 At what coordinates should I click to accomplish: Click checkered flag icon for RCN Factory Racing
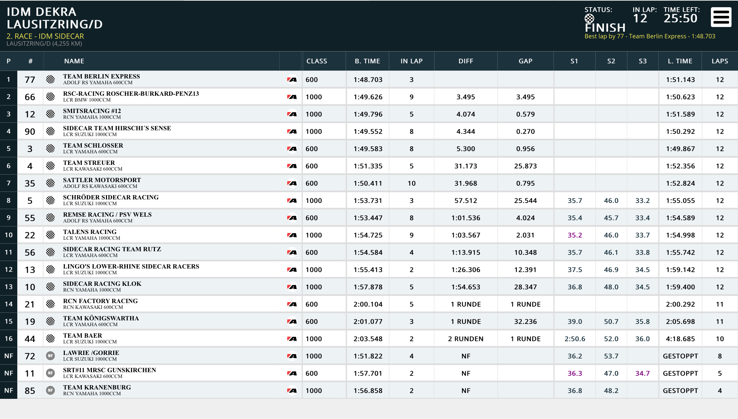click(50, 304)
